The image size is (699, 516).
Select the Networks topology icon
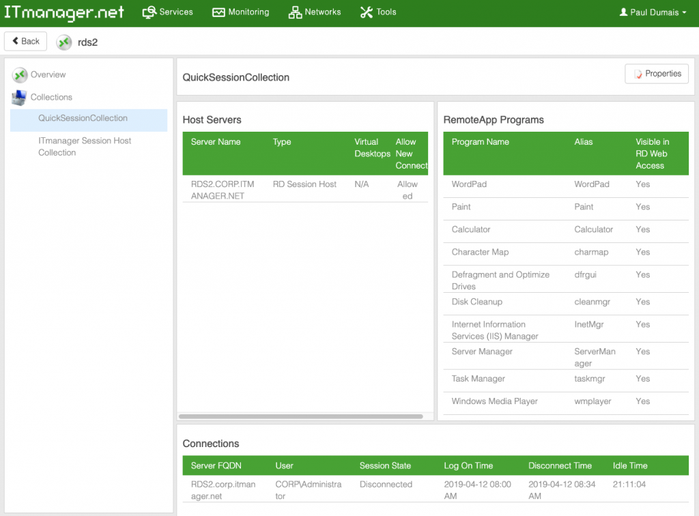click(294, 12)
